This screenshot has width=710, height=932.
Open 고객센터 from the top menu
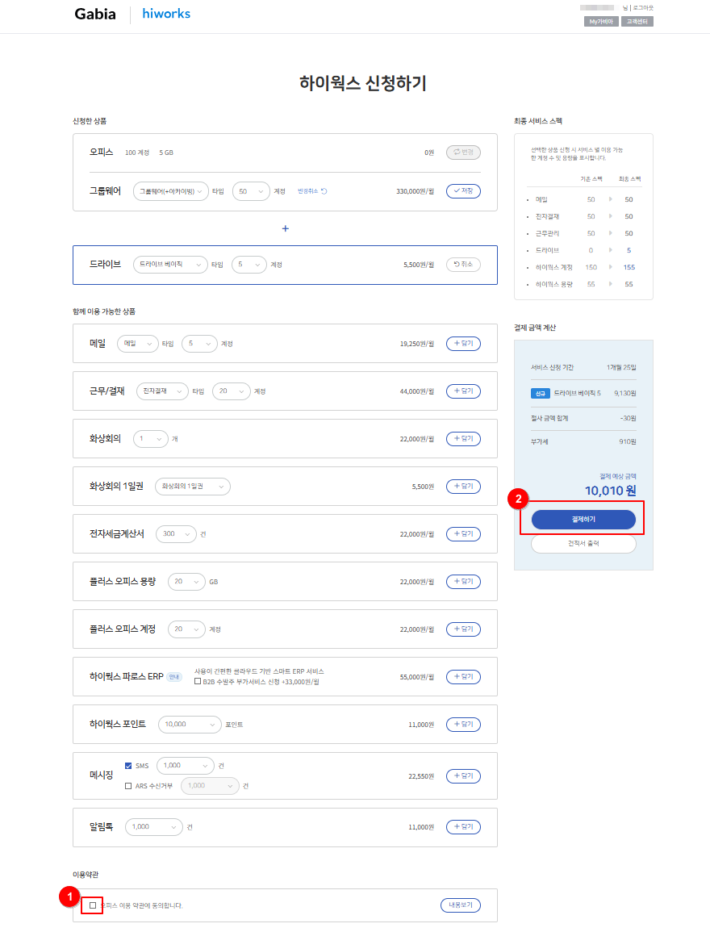(x=637, y=22)
